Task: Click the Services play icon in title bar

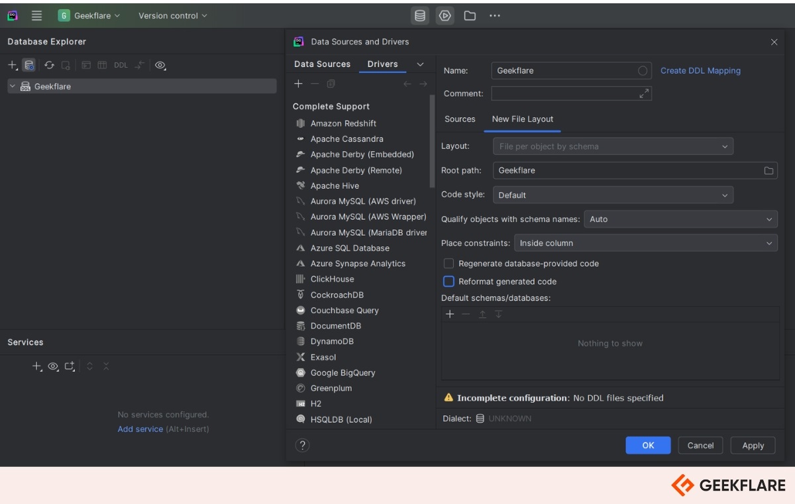Action: 445,15
